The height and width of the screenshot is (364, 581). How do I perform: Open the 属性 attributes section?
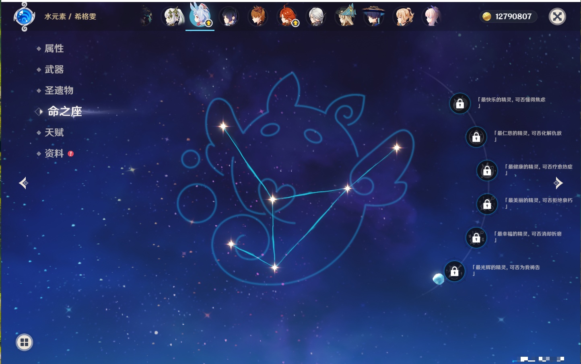(x=54, y=49)
